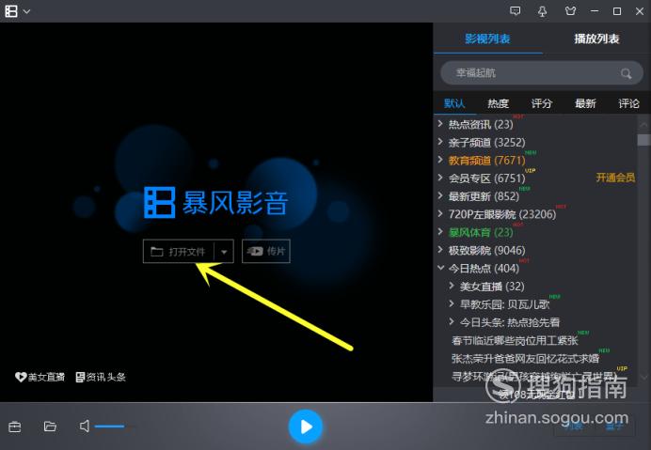Click the pin-on-top icon in title bar
The height and width of the screenshot is (450, 651).
(x=542, y=11)
